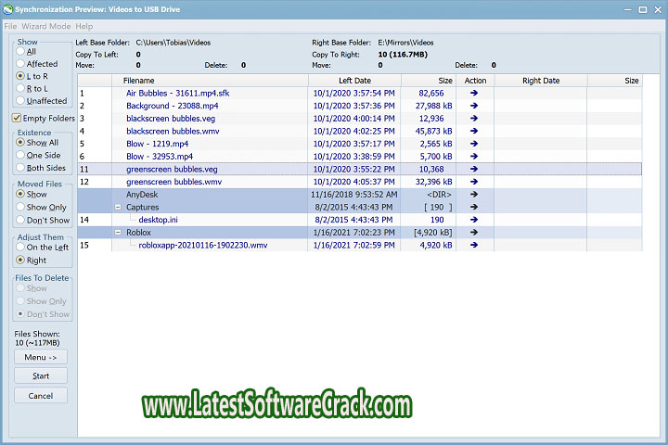The height and width of the screenshot is (445, 668).
Task: Open the File menu
Action: click(10, 26)
